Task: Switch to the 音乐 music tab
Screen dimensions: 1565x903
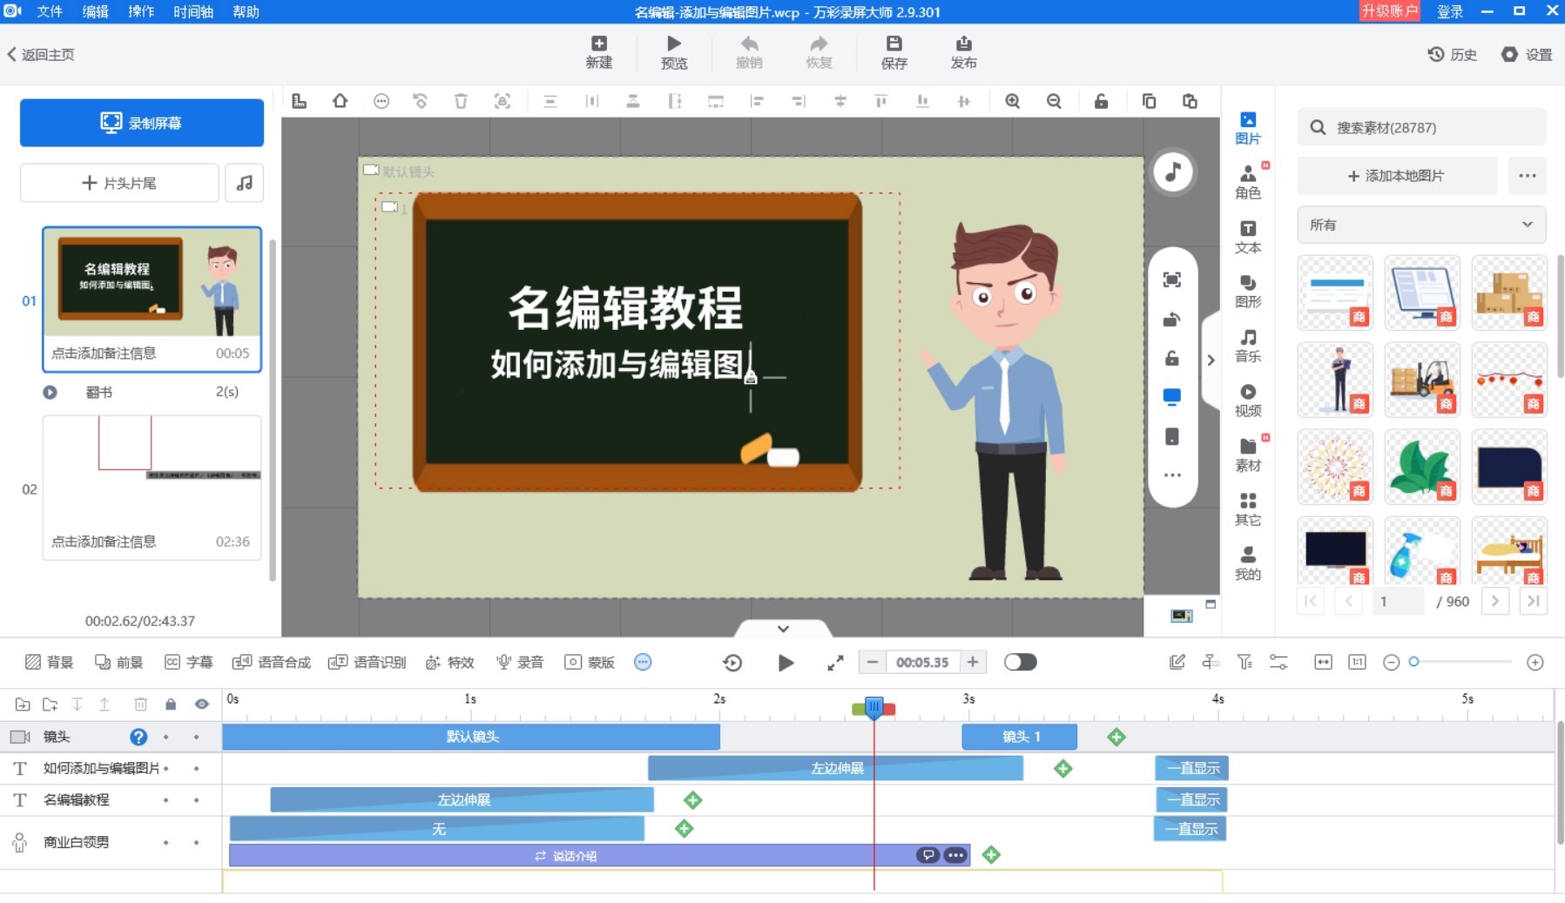Action: click(x=1248, y=346)
